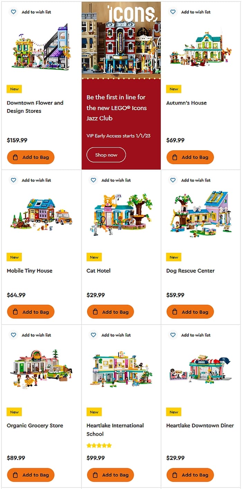This screenshot has height=489, width=242.
Task: Add the Mobile Tiny House to bag
Action: (31, 312)
